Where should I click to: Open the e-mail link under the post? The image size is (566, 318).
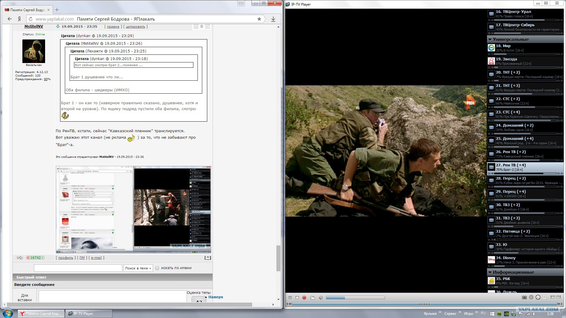coord(96,258)
